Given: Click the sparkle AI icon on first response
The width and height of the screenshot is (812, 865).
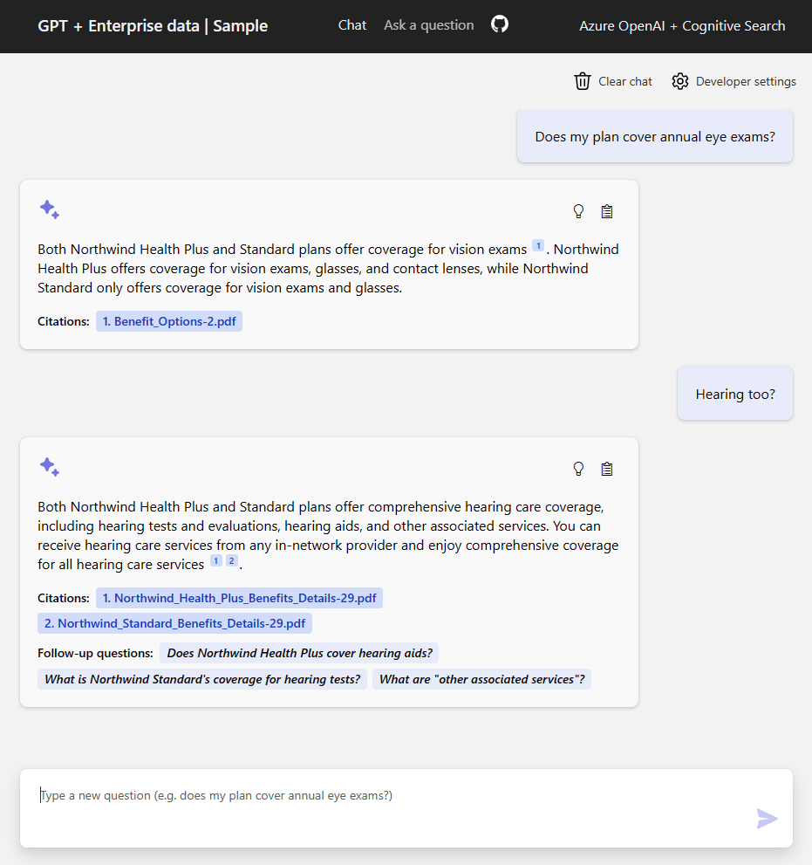Looking at the screenshot, I should 50,209.
